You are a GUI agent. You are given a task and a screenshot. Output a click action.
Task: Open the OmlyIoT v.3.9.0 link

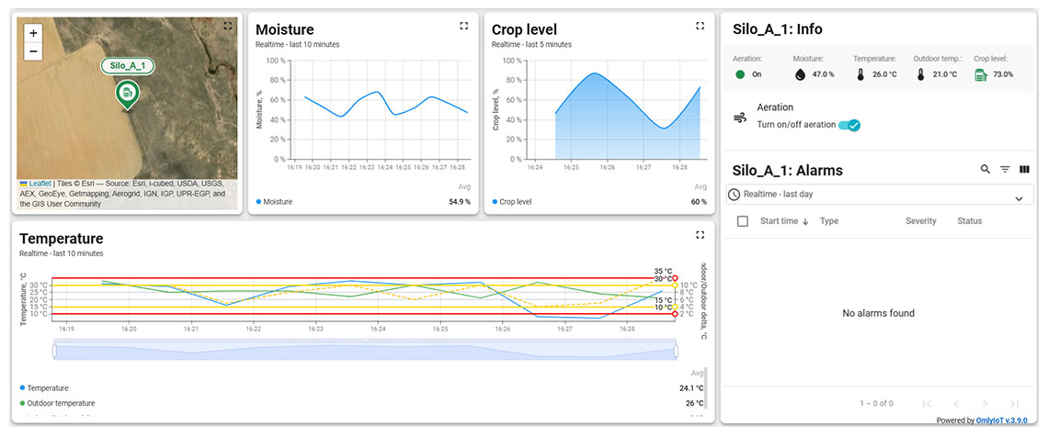tap(1002, 420)
